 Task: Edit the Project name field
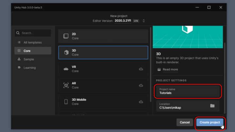pos(188,91)
